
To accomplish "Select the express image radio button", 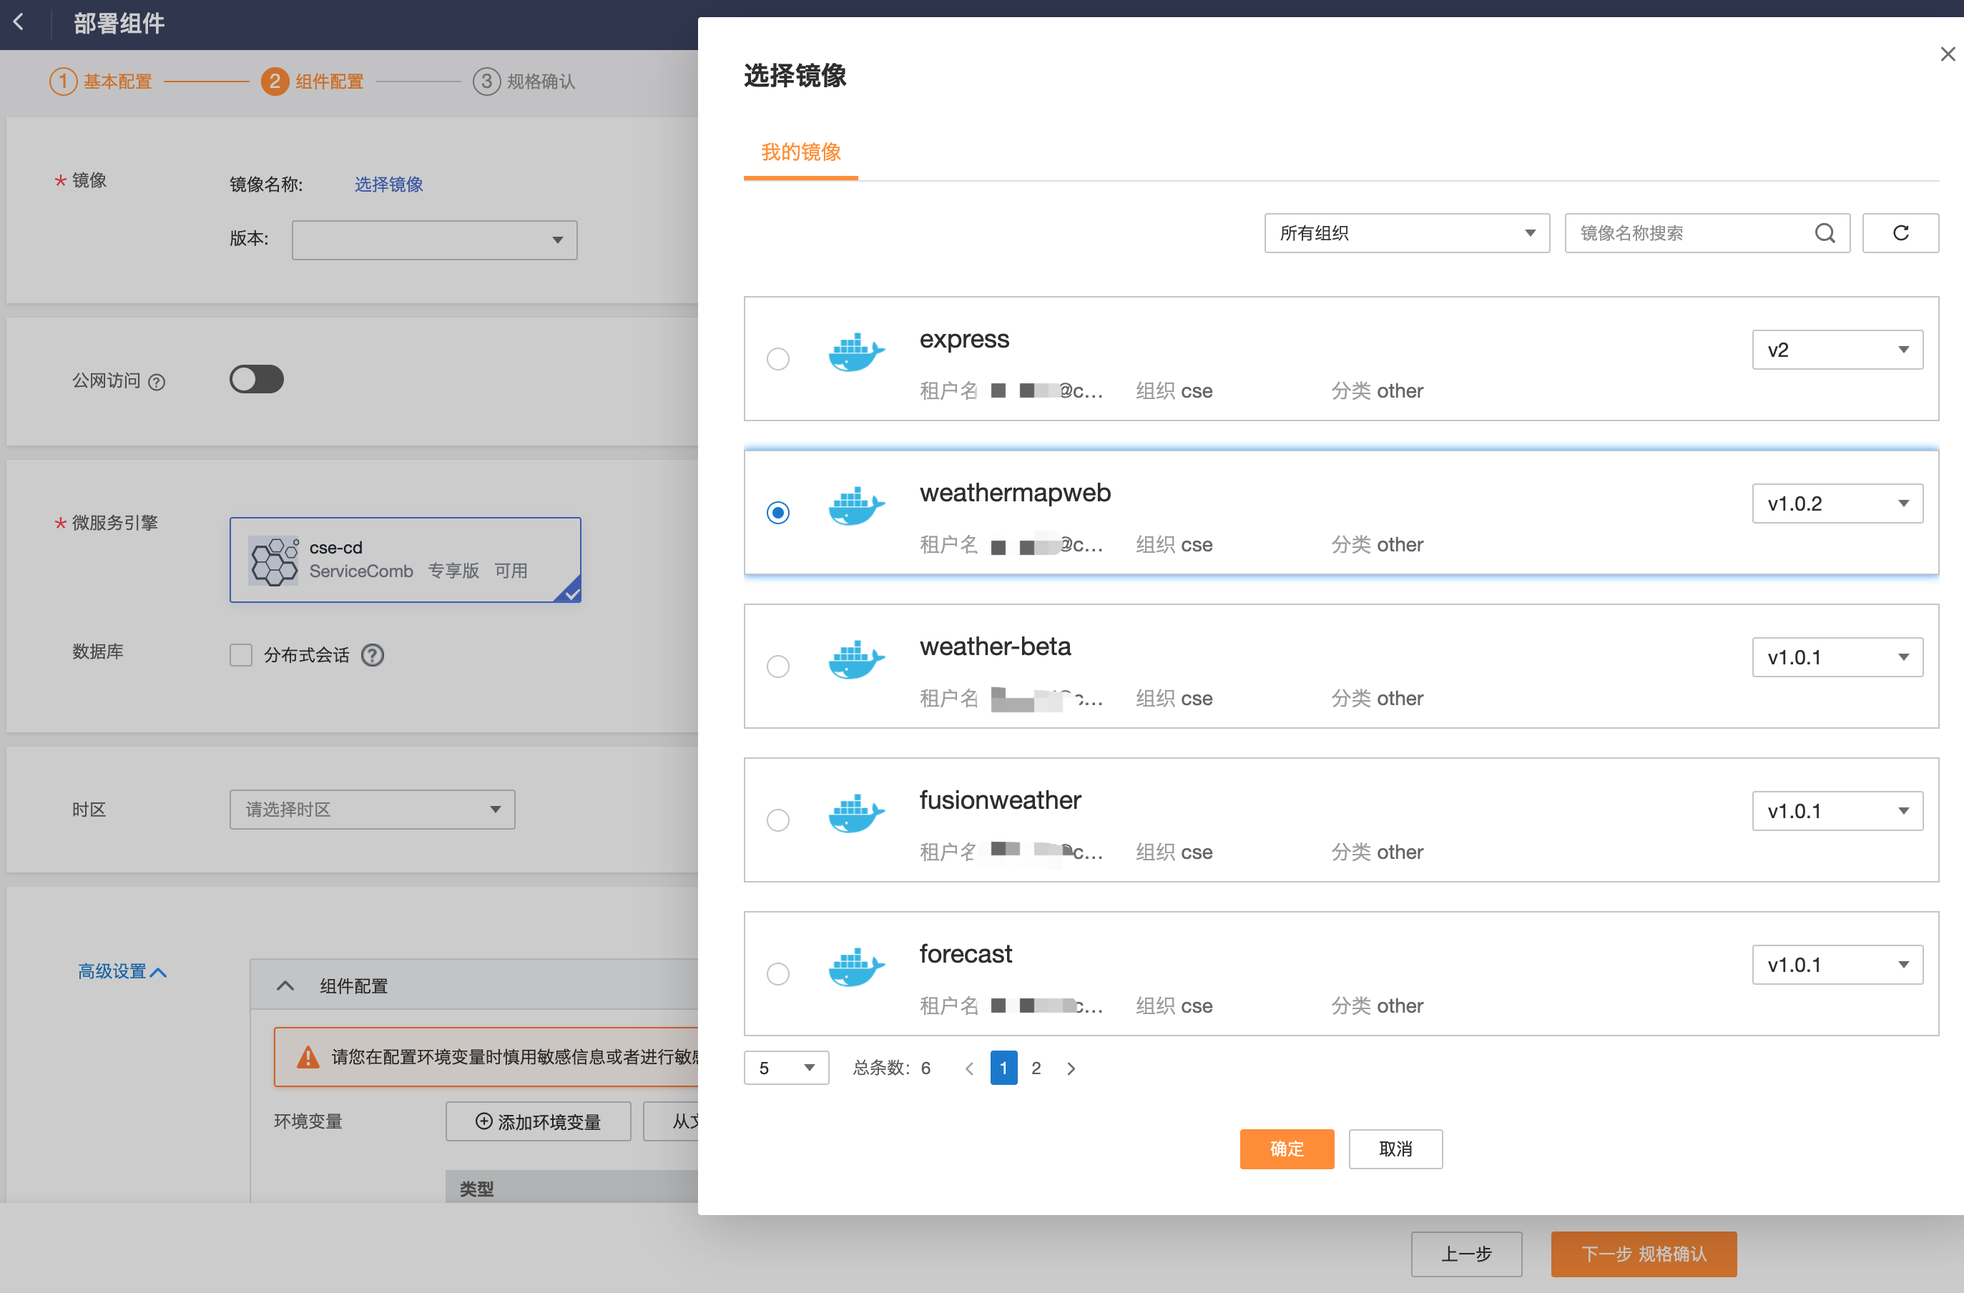I will point(777,359).
